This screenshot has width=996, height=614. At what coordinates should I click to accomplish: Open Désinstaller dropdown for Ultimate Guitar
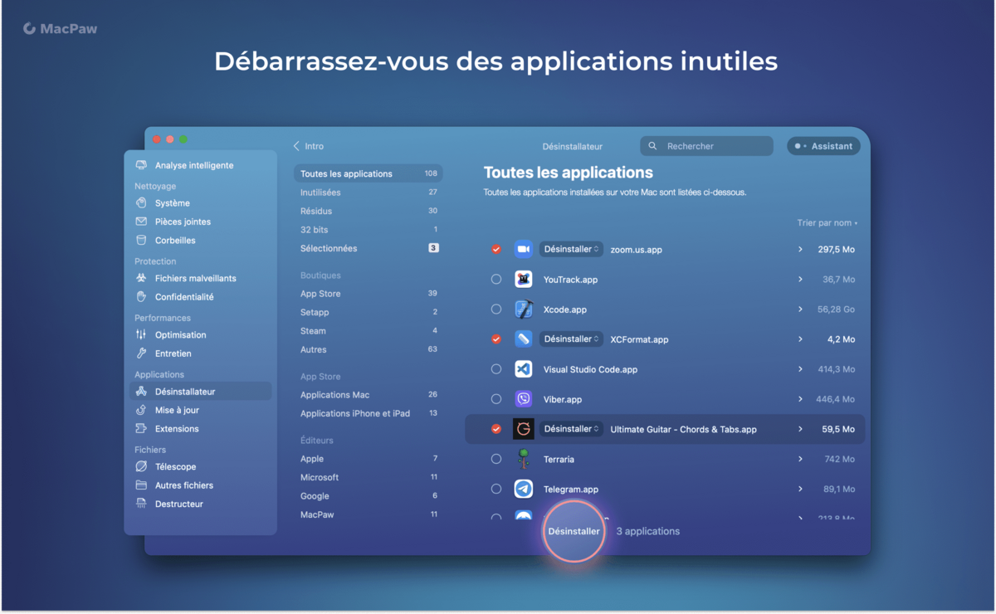[x=571, y=429]
